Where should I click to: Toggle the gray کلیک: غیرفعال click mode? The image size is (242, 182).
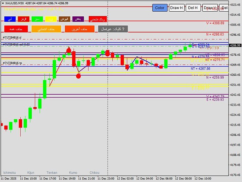(113, 29)
